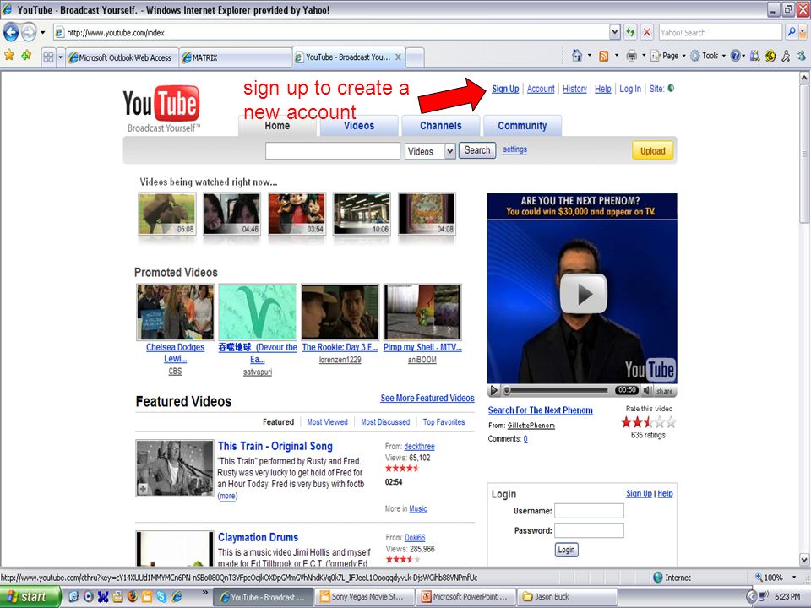Switch to Microsoft Outlook Web Access tab
Image resolution: width=811 pixels, height=608 pixels.
click(122, 57)
